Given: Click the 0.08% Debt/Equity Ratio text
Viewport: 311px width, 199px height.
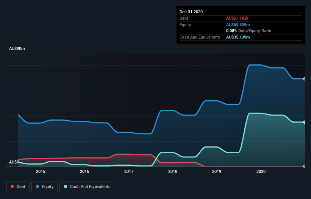Looking at the screenshot, I should [x=248, y=31].
